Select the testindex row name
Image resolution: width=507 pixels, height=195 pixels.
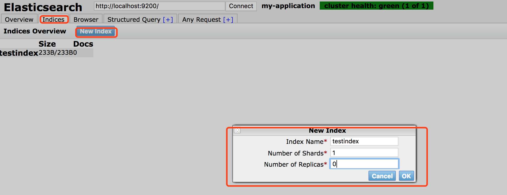pos(19,53)
